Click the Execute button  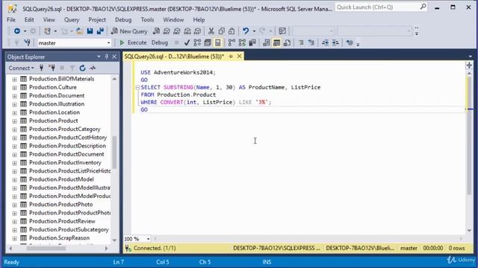(x=133, y=43)
